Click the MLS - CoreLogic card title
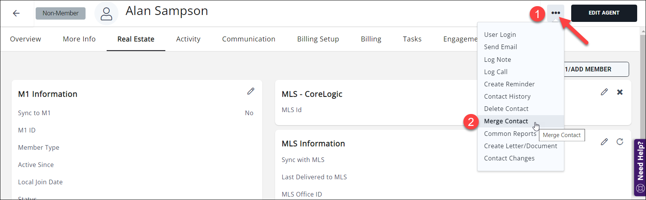Image resolution: width=646 pixels, height=200 pixels. point(312,94)
